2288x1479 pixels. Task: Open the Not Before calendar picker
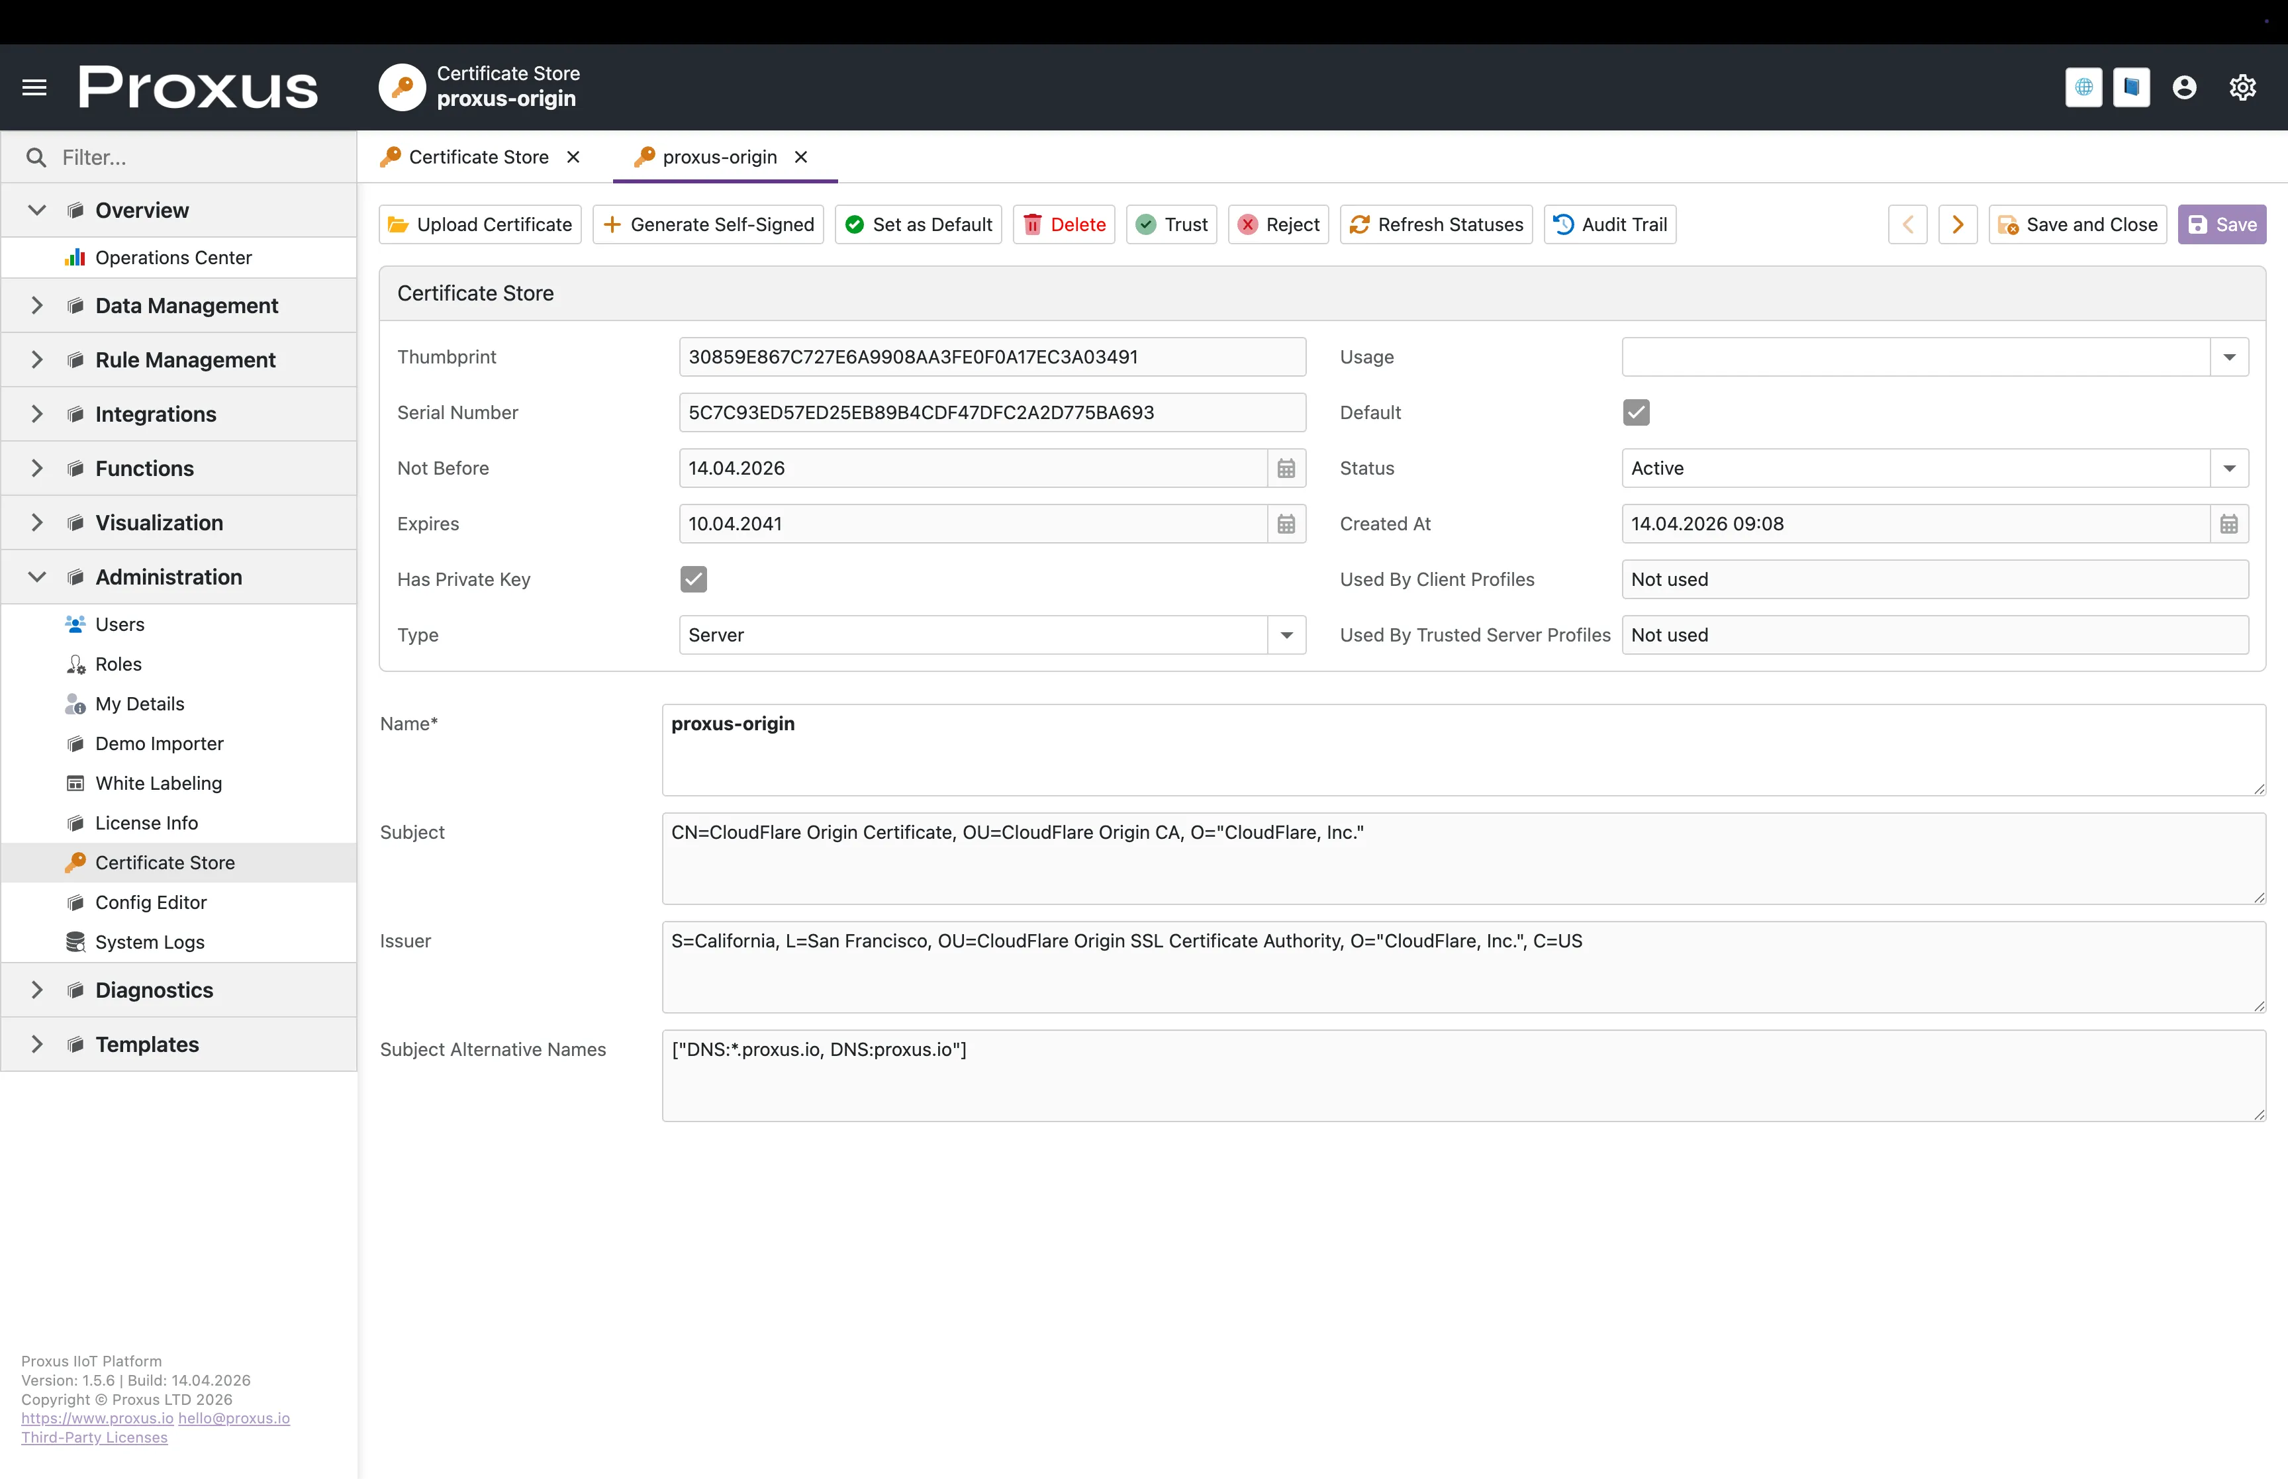pos(1286,469)
